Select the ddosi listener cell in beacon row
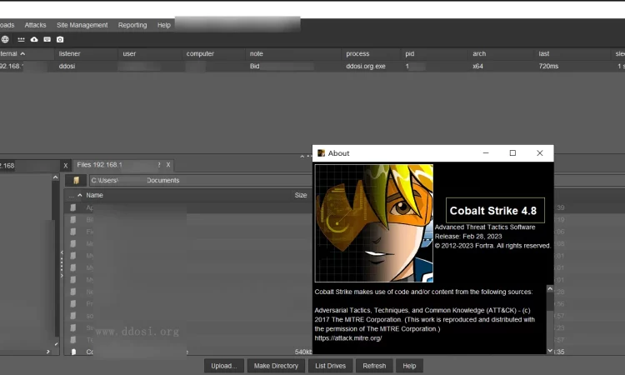Image resolution: width=625 pixels, height=375 pixels. coord(67,66)
